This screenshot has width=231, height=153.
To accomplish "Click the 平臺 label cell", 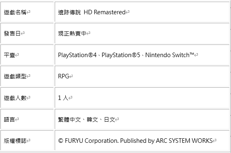I will click(27, 55).
